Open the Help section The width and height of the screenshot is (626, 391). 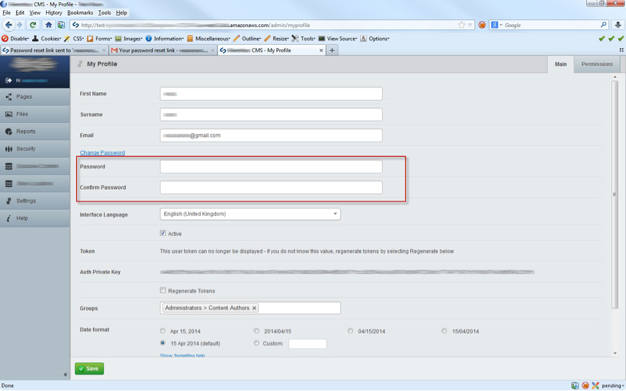(x=26, y=217)
